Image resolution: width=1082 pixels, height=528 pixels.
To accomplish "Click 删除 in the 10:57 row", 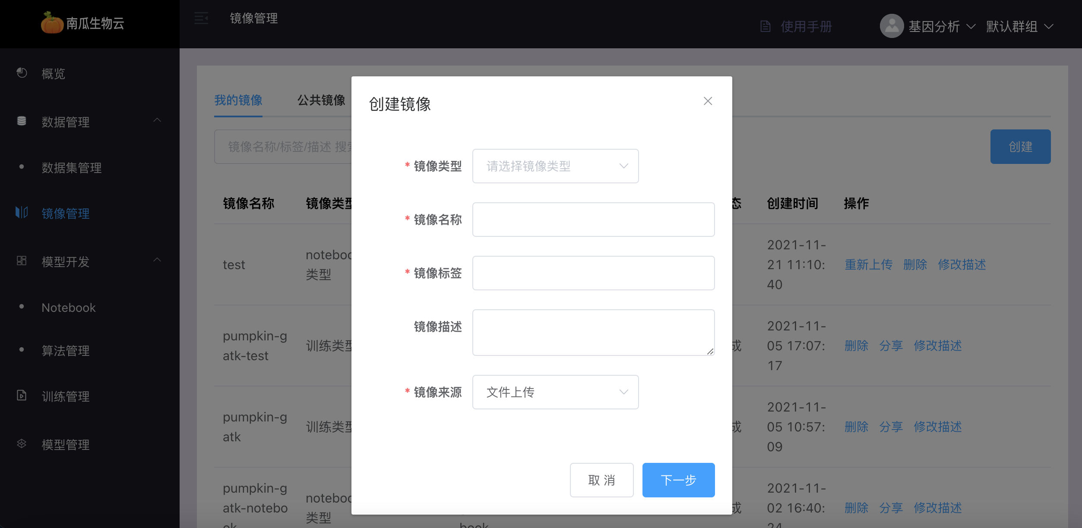I will click(x=856, y=427).
